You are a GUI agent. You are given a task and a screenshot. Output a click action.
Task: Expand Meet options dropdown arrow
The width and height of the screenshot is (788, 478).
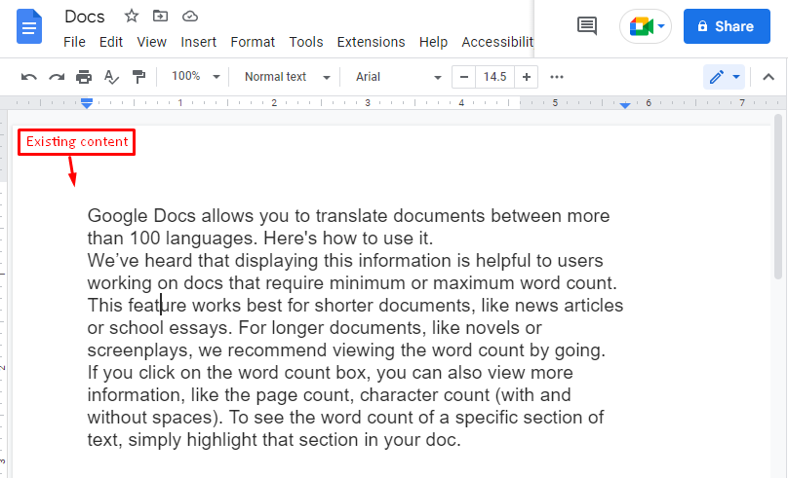coord(661,26)
